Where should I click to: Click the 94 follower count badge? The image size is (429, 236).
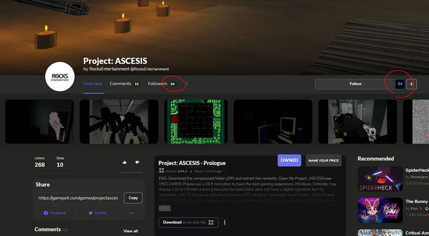coord(400,84)
